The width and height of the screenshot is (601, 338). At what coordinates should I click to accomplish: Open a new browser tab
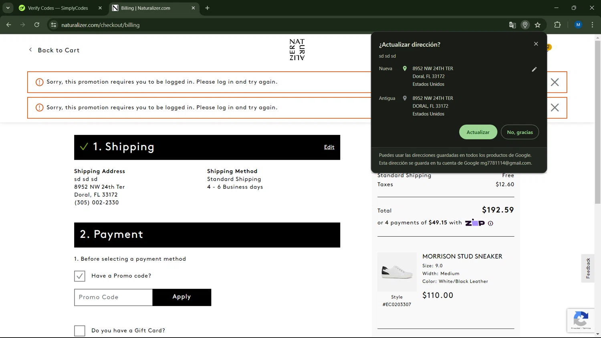[207, 8]
